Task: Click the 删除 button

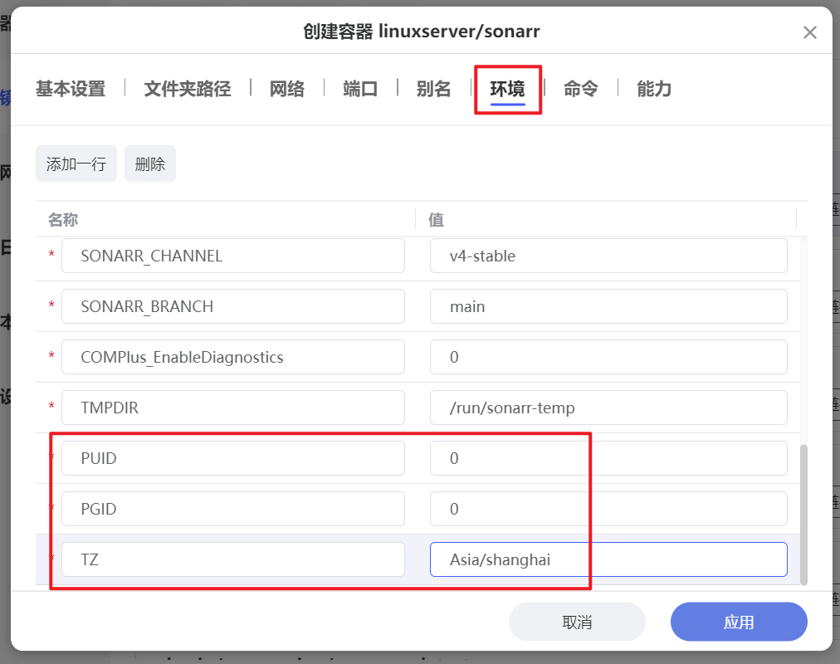Action: click(x=150, y=164)
